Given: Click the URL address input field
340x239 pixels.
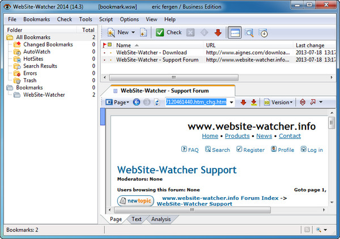Looking at the screenshot, I should coord(196,103).
